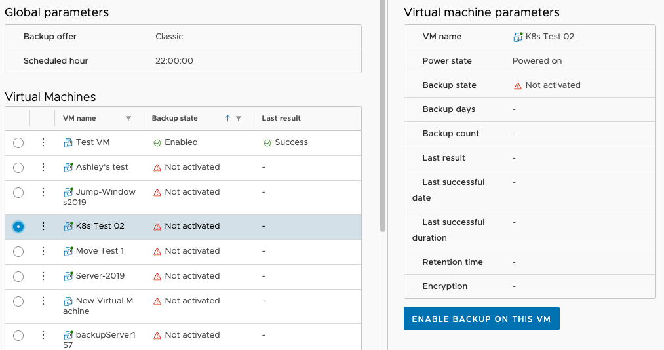Click warning icon in Backup state parameter row
This screenshot has width=664, height=350.
click(517, 85)
